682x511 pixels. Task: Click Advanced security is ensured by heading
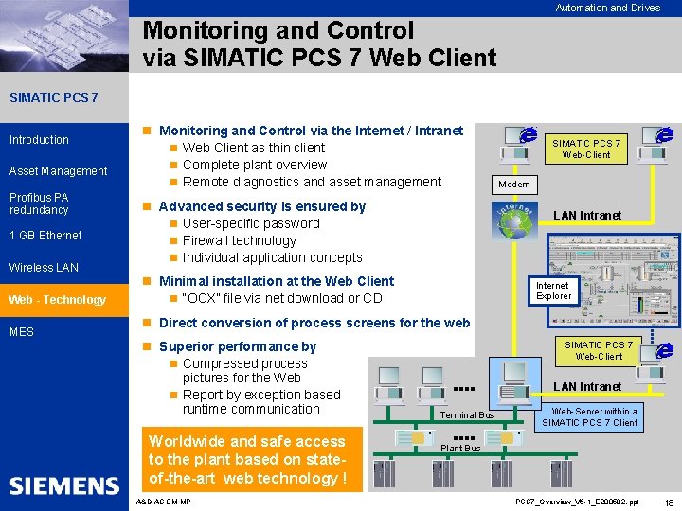262,206
